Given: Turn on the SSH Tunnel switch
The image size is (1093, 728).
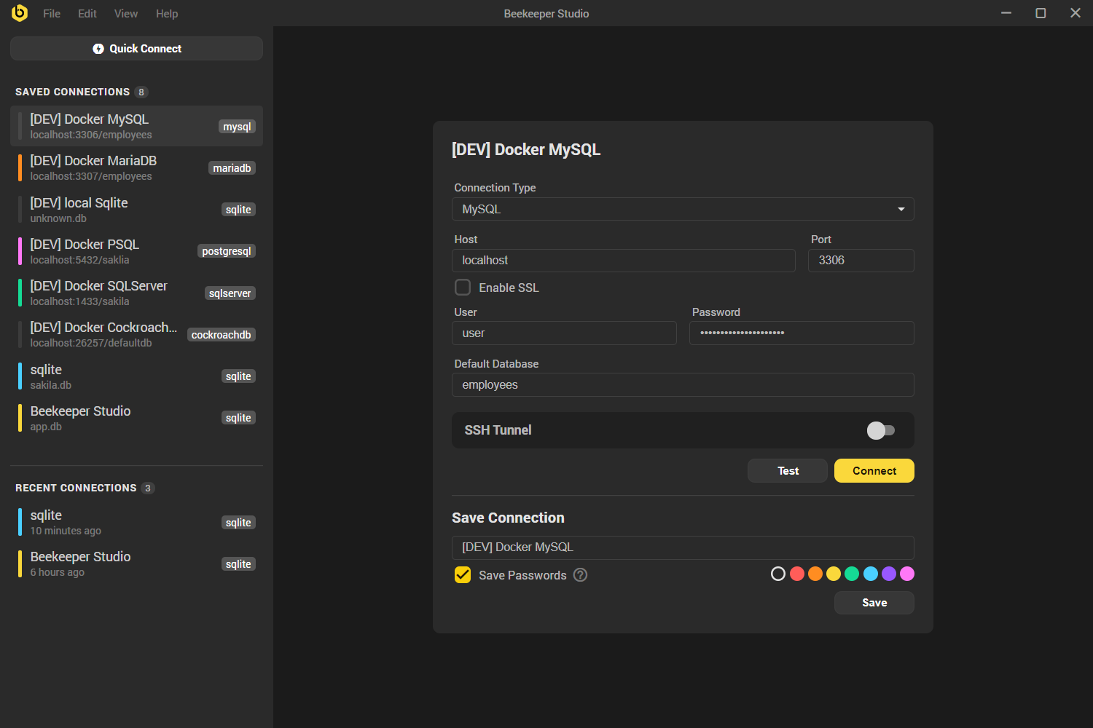Looking at the screenshot, I should coord(880,430).
